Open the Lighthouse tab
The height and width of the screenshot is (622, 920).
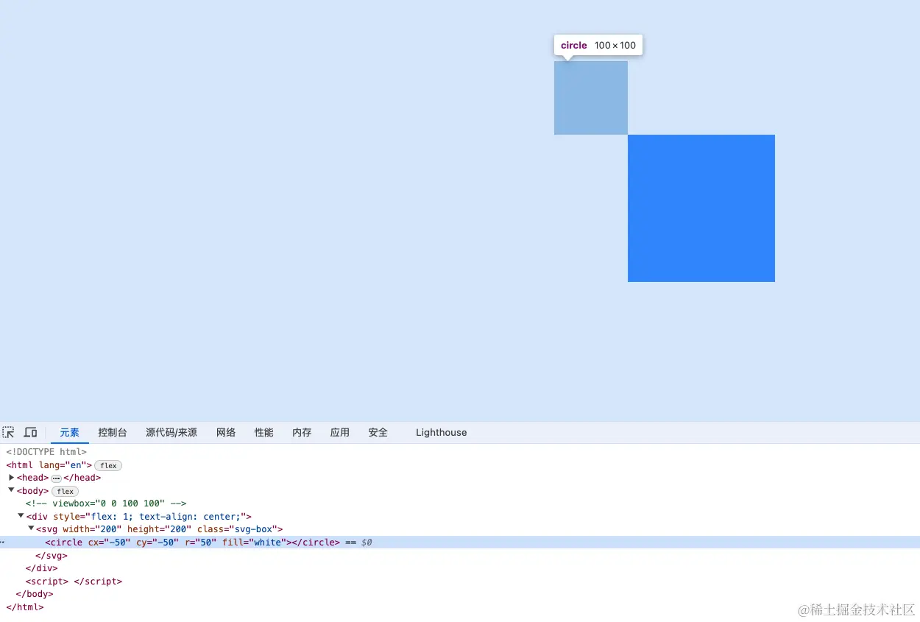442,433
